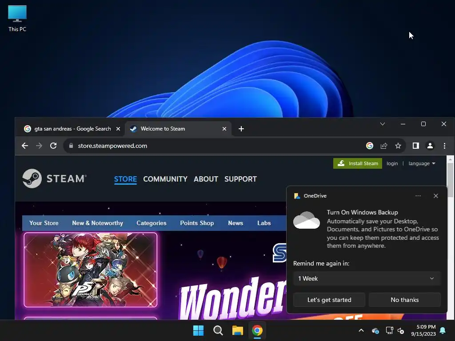Go back in Chrome
The width and height of the screenshot is (455, 341).
coord(25,146)
